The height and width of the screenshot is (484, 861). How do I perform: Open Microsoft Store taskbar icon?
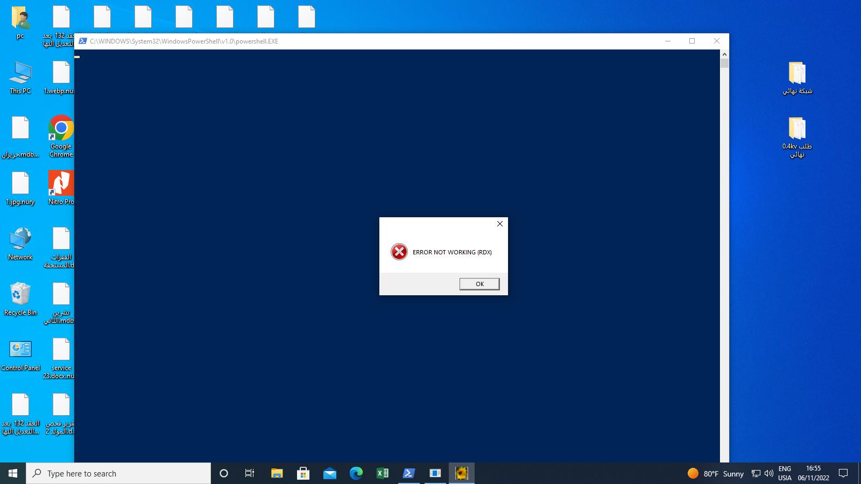pyautogui.click(x=303, y=473)
